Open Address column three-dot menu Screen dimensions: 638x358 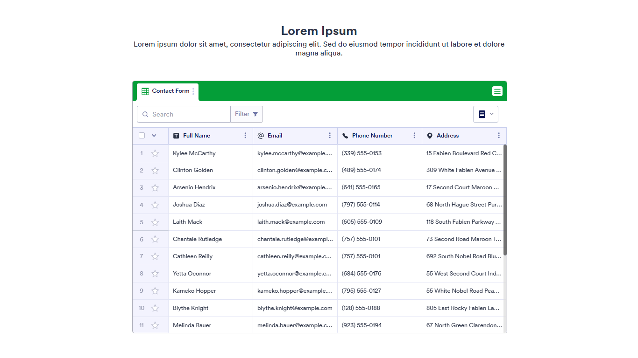tap(499, 136)
